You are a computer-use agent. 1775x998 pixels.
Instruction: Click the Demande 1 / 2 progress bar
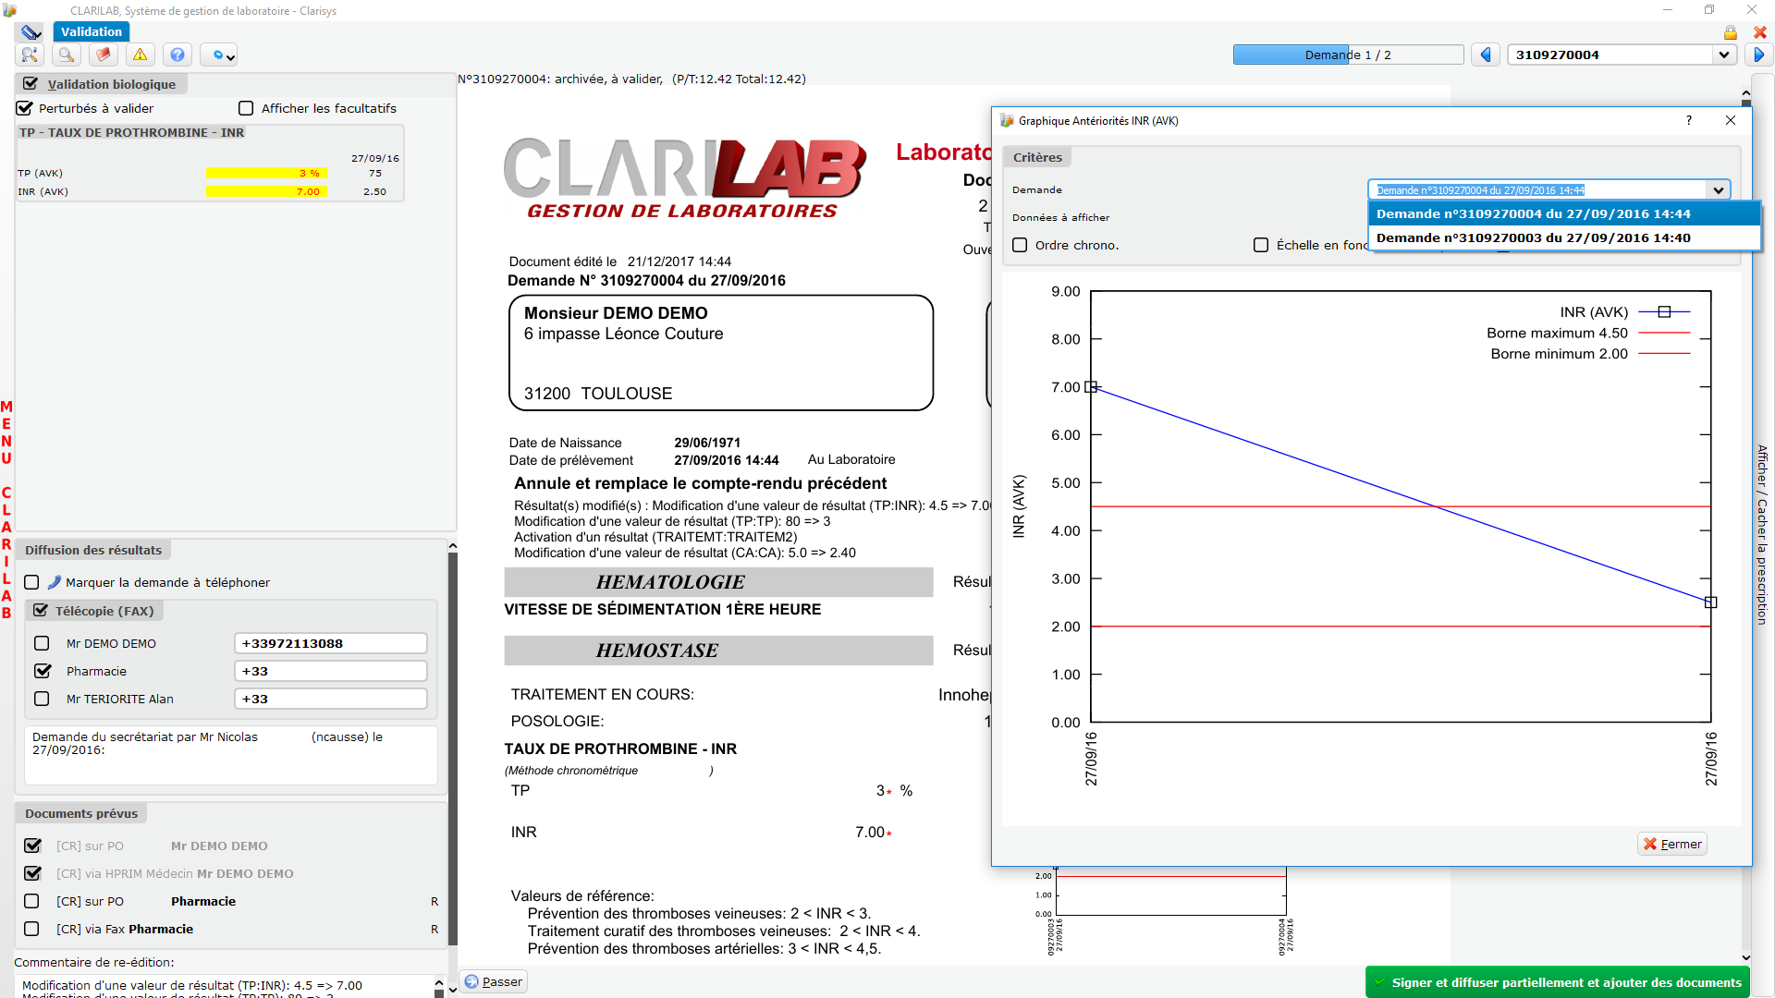coord(1348,55)
